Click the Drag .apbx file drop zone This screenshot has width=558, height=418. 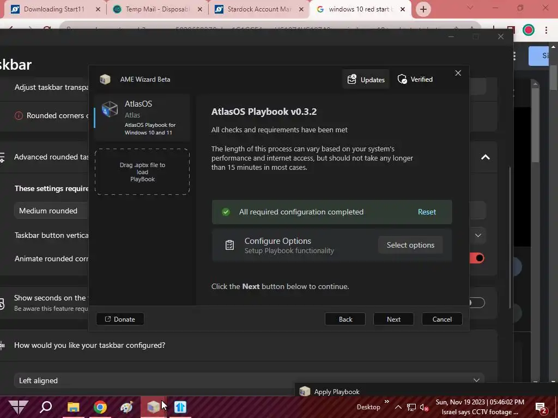click(142, 172)
